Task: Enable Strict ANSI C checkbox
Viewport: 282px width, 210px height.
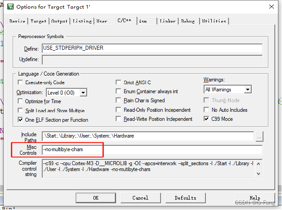Action: 118,82
